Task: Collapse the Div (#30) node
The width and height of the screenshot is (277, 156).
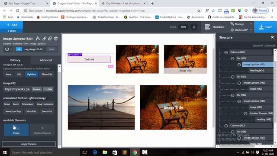Action: (232, 58)
